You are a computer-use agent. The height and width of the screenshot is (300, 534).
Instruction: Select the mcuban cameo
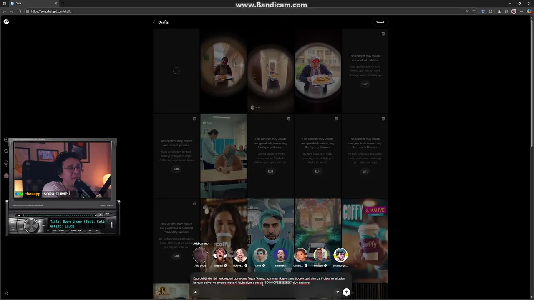click(x=320, y=255)
